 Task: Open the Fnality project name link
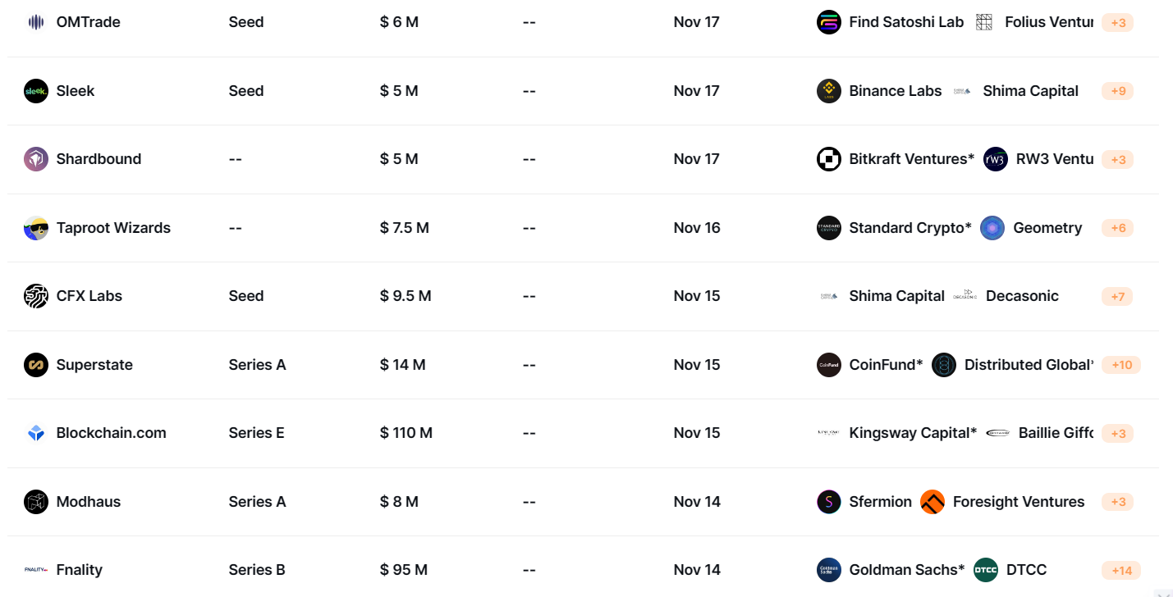coord(80,570)
